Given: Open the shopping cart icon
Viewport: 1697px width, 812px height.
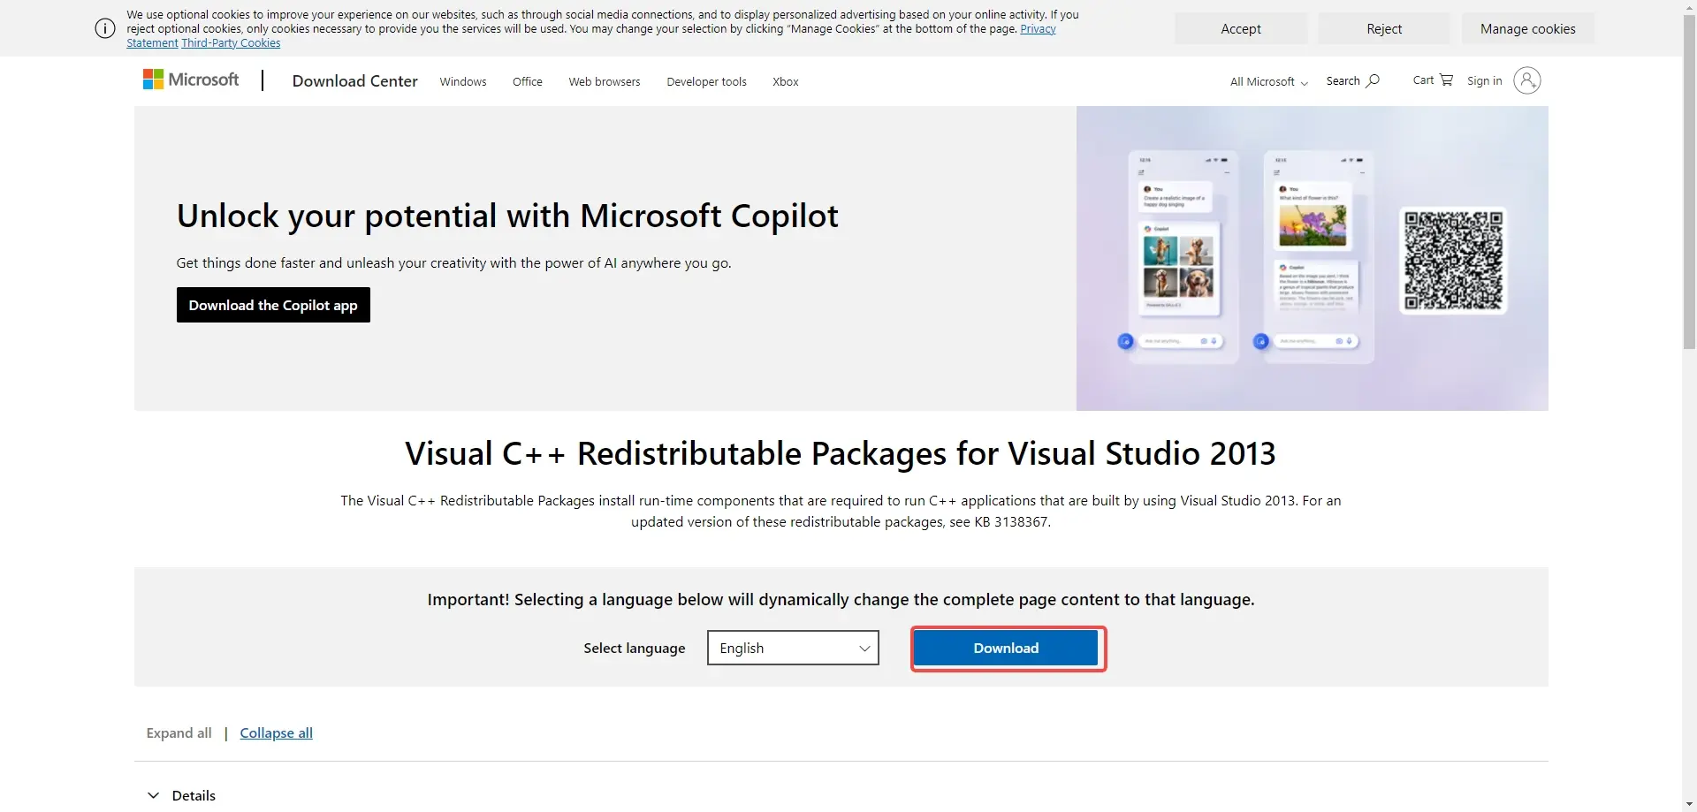Looking at the screenshot, I should tap(1446, 80).
